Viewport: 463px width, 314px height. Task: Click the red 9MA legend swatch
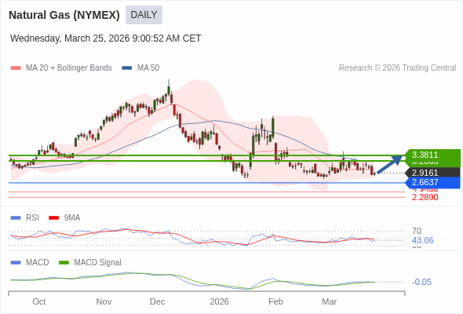[x=53, y=218]
